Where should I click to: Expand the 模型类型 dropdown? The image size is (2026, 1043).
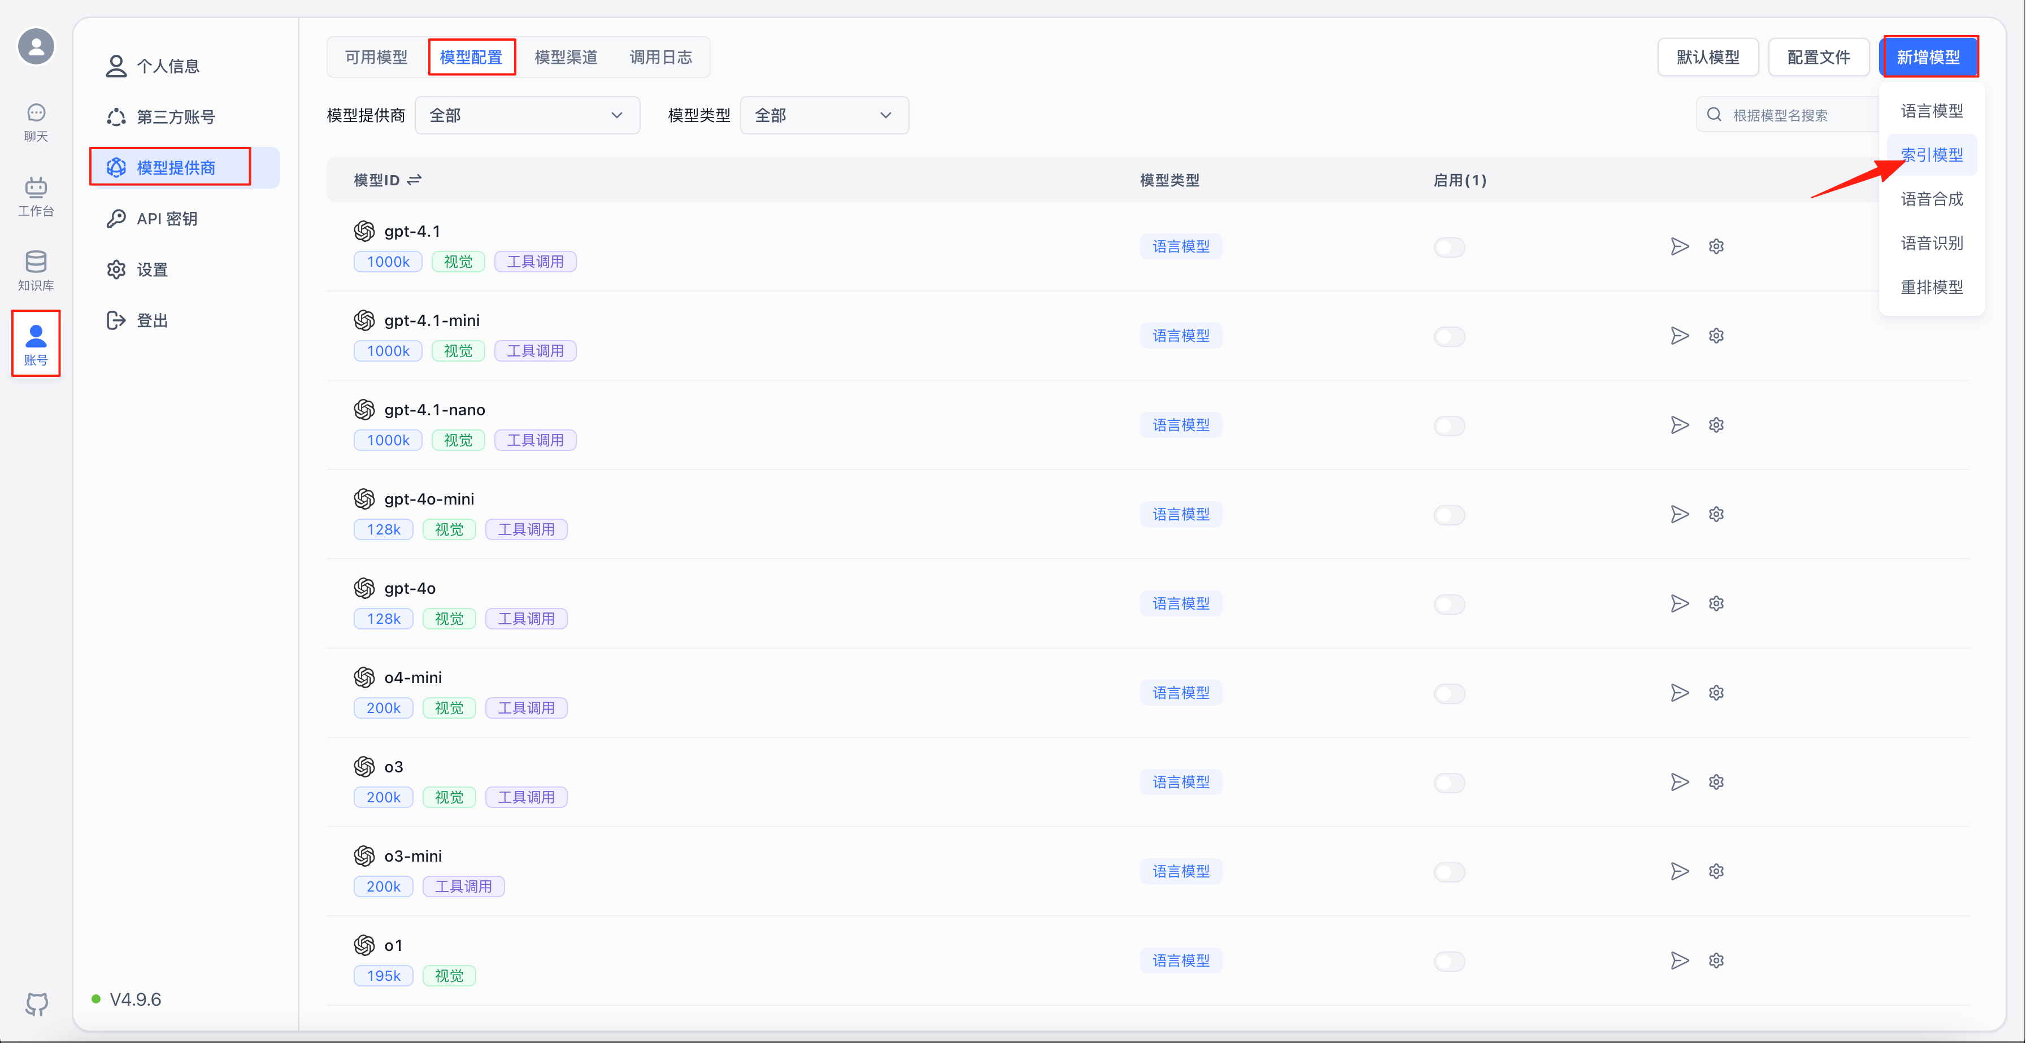824,116
